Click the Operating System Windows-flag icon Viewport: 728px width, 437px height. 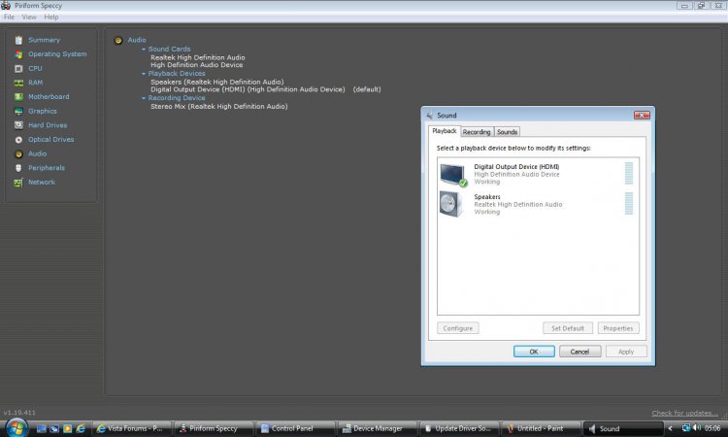pos(18,54)
